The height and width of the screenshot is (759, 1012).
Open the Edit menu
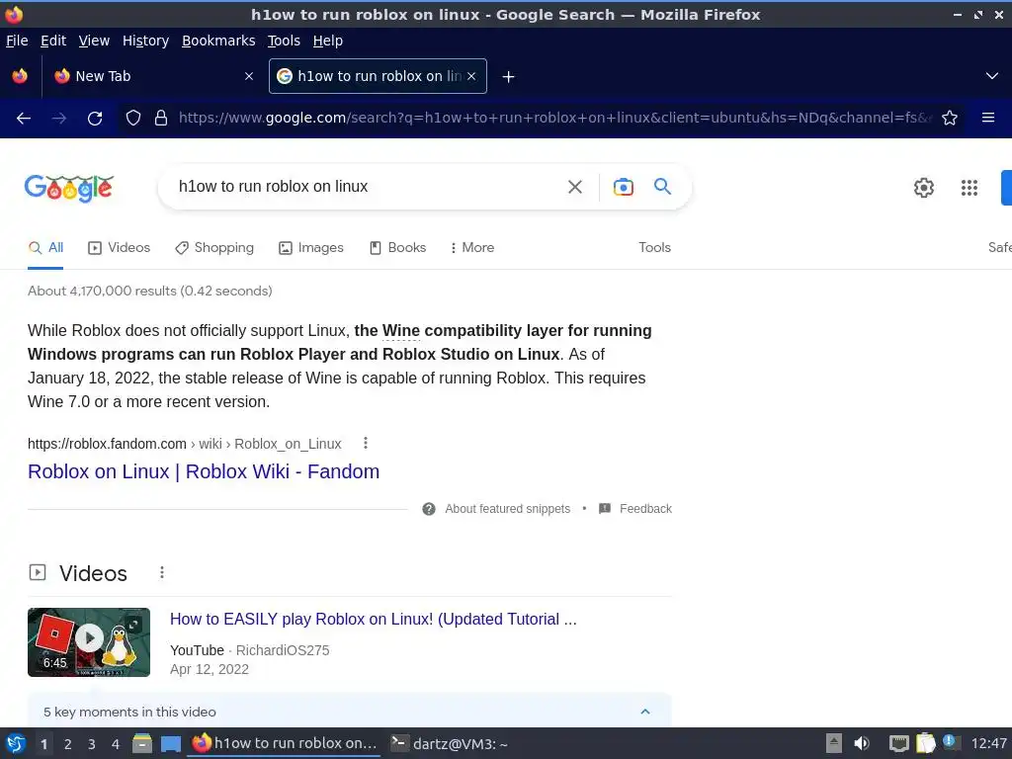pyautogui.click(x=53, y=41)
